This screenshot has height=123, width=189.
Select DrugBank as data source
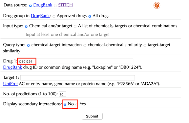[x=31, y=6]
